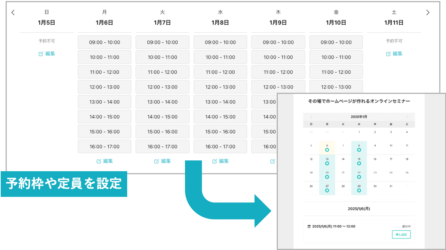Go to previous week with left arrow
This screenshot has width=446, height=250.
point(13,12)
